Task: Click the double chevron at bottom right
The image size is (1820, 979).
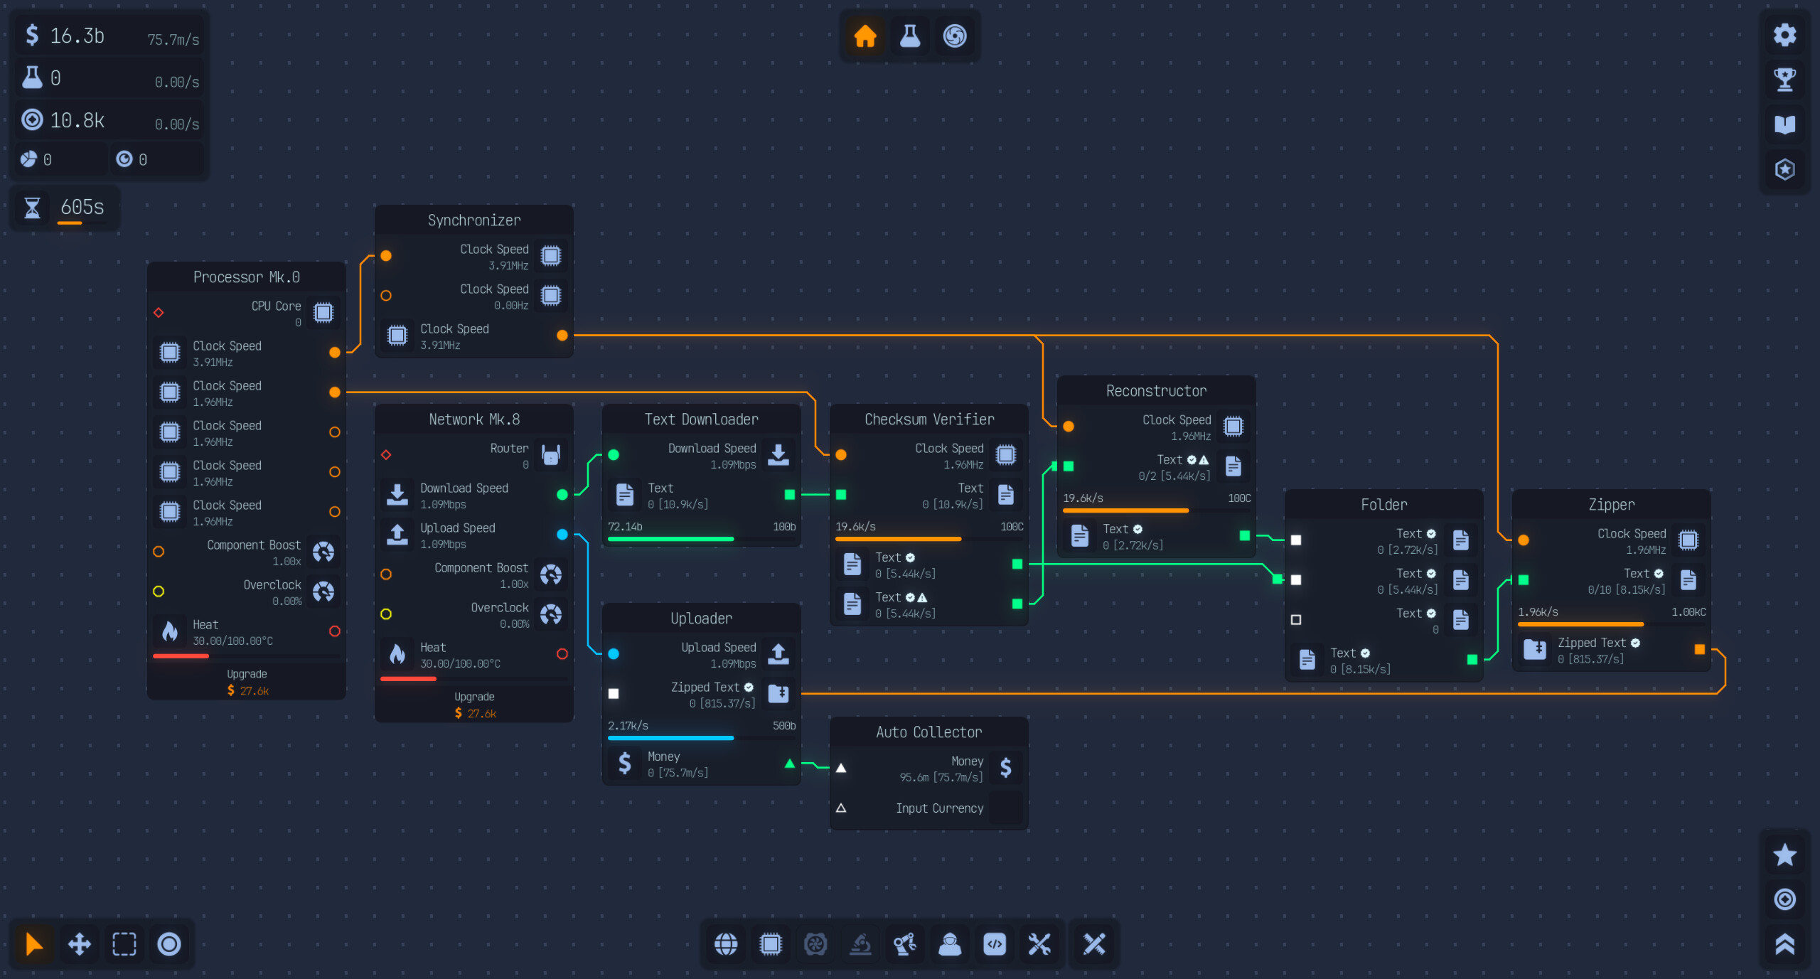Action: pos(1785,944)
